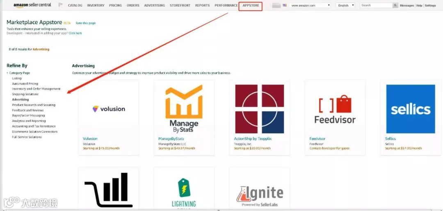Image resolution: width=443 pixels, height=211 pixels.
Task: Select the Advertising category in sidebar
Action: click(x=21, y=100)
